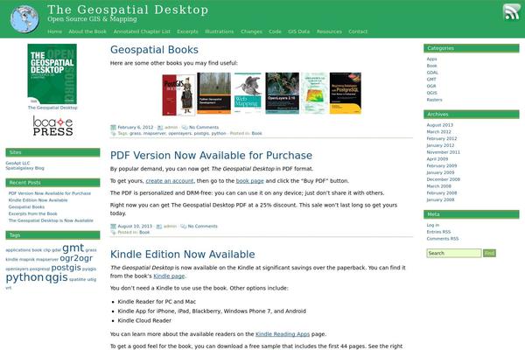Select the gmt tag in tag cloud
Viewport: 525px width, 350px height.
coord(73,248)
